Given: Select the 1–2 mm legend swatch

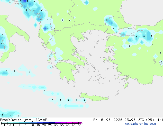Looking at the screenshot, I should pos(16,123).
